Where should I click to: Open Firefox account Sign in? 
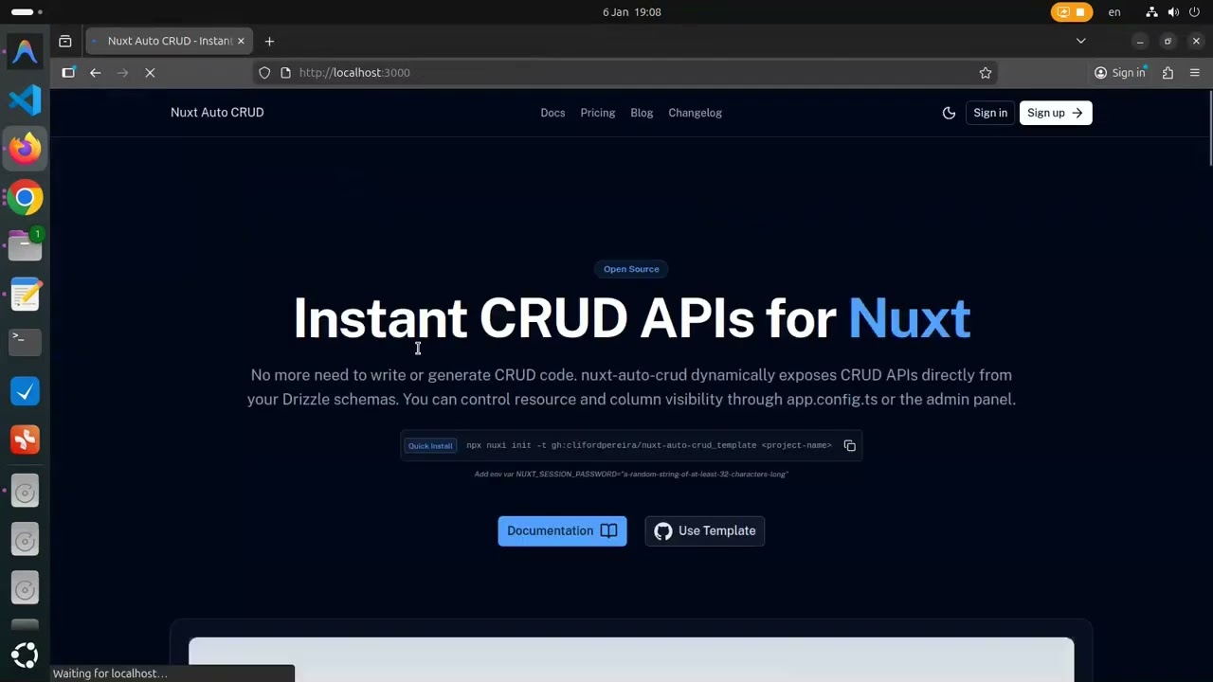[1120, 73]
